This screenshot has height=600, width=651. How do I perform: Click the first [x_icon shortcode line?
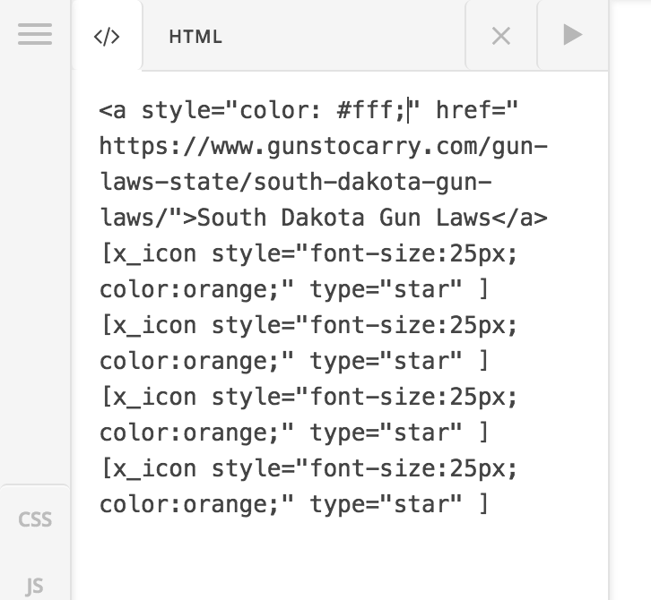pyautogui.click(x=308, y=253)
